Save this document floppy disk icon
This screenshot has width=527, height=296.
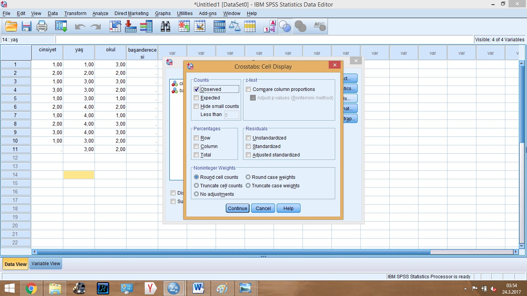[27, 26]
